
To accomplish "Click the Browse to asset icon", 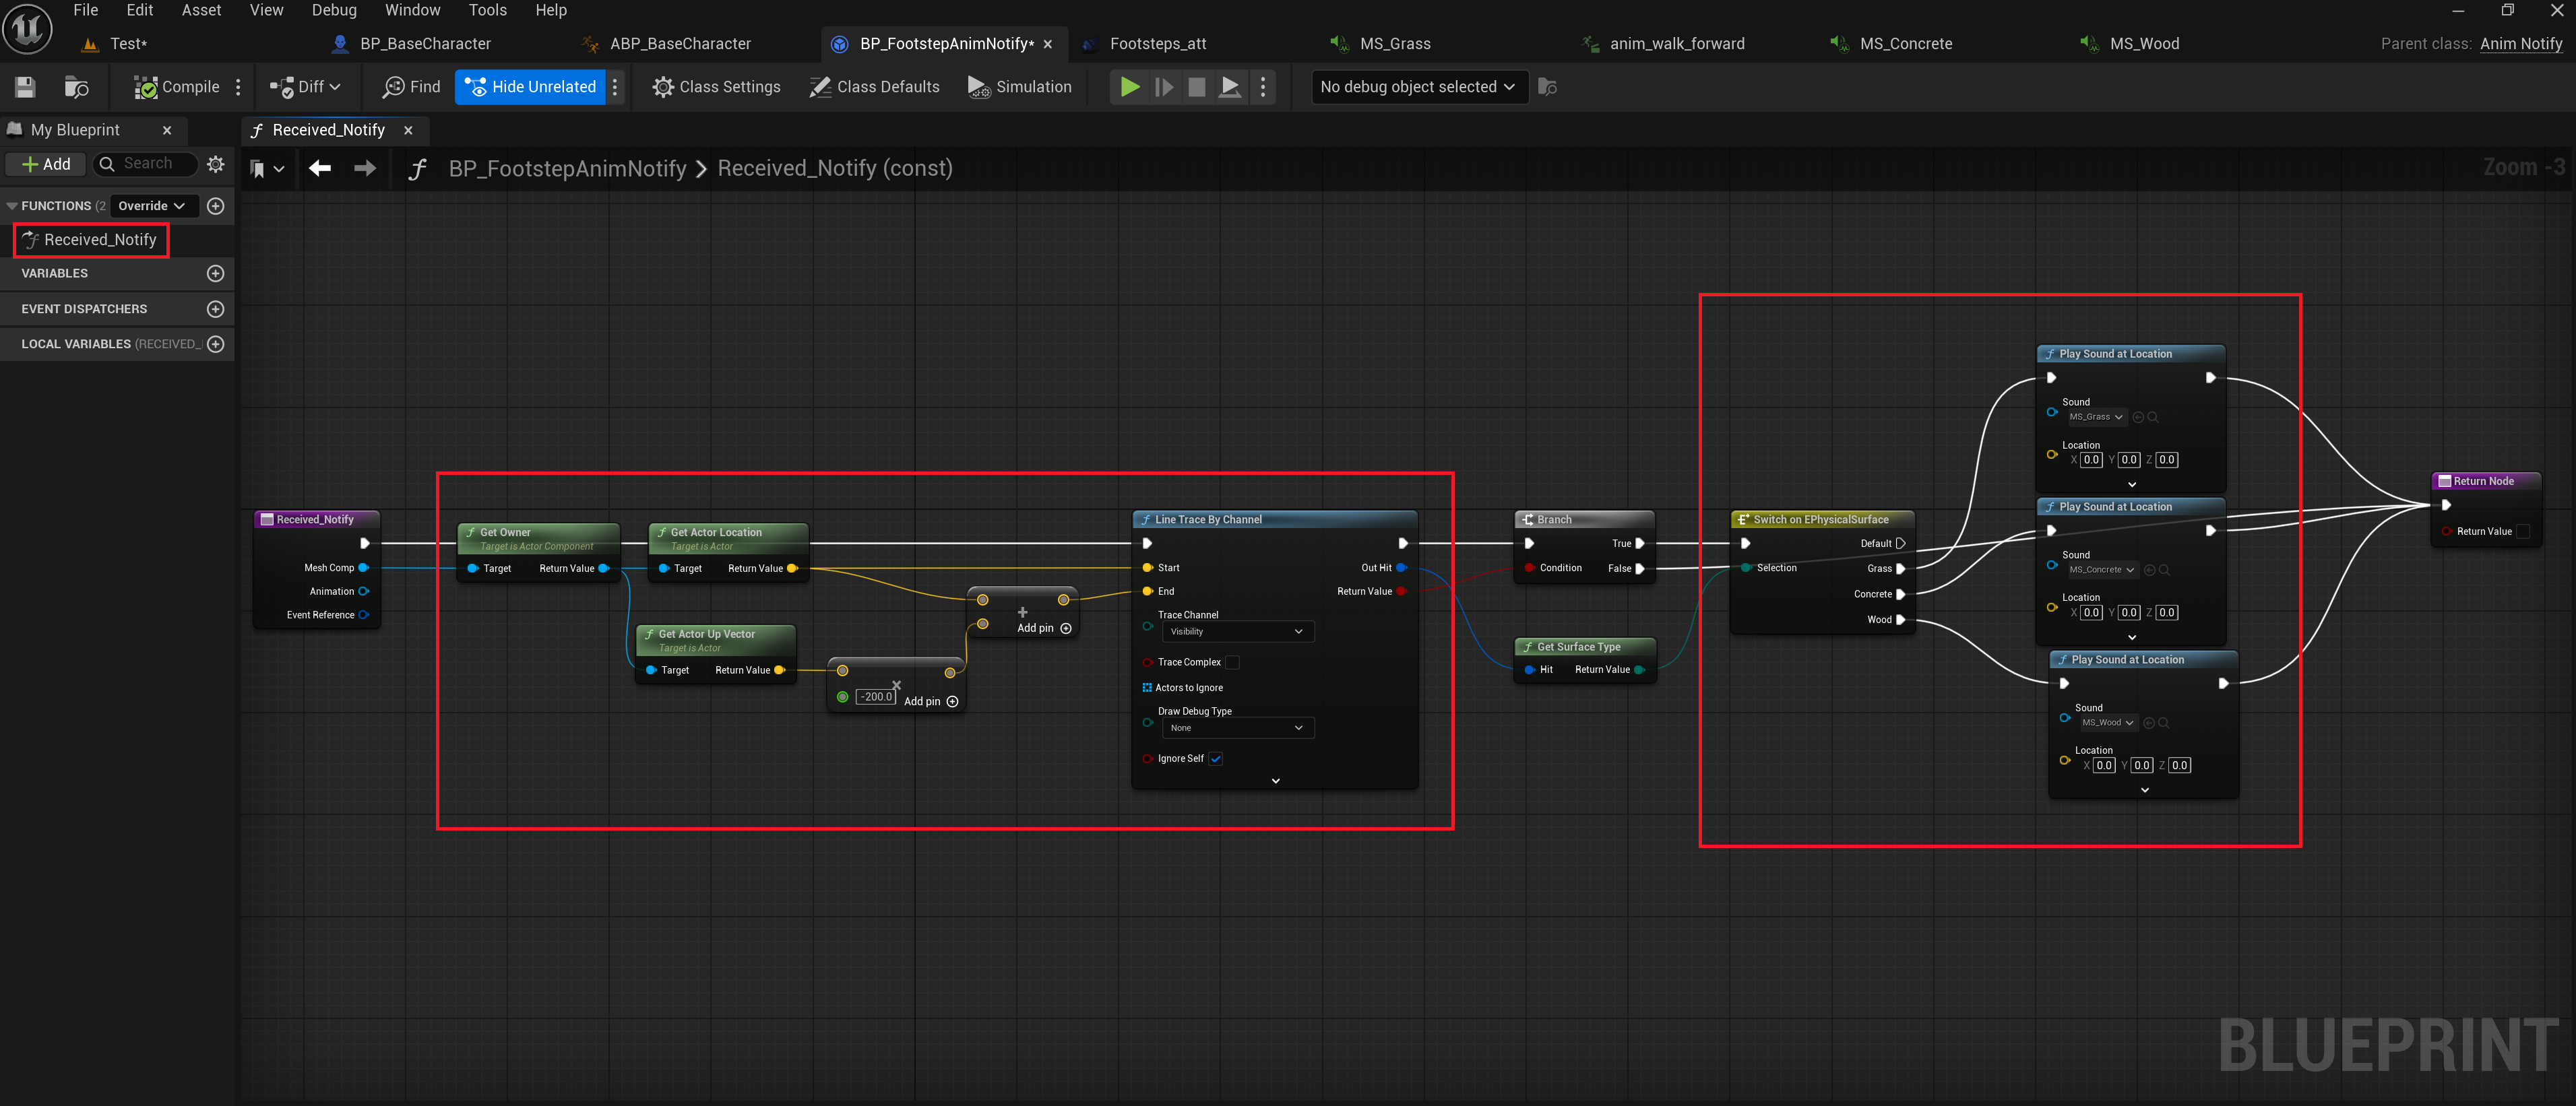I will tap(76, 87).
